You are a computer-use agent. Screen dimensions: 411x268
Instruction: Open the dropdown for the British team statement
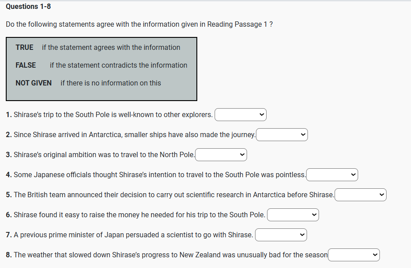click(360, 195)
